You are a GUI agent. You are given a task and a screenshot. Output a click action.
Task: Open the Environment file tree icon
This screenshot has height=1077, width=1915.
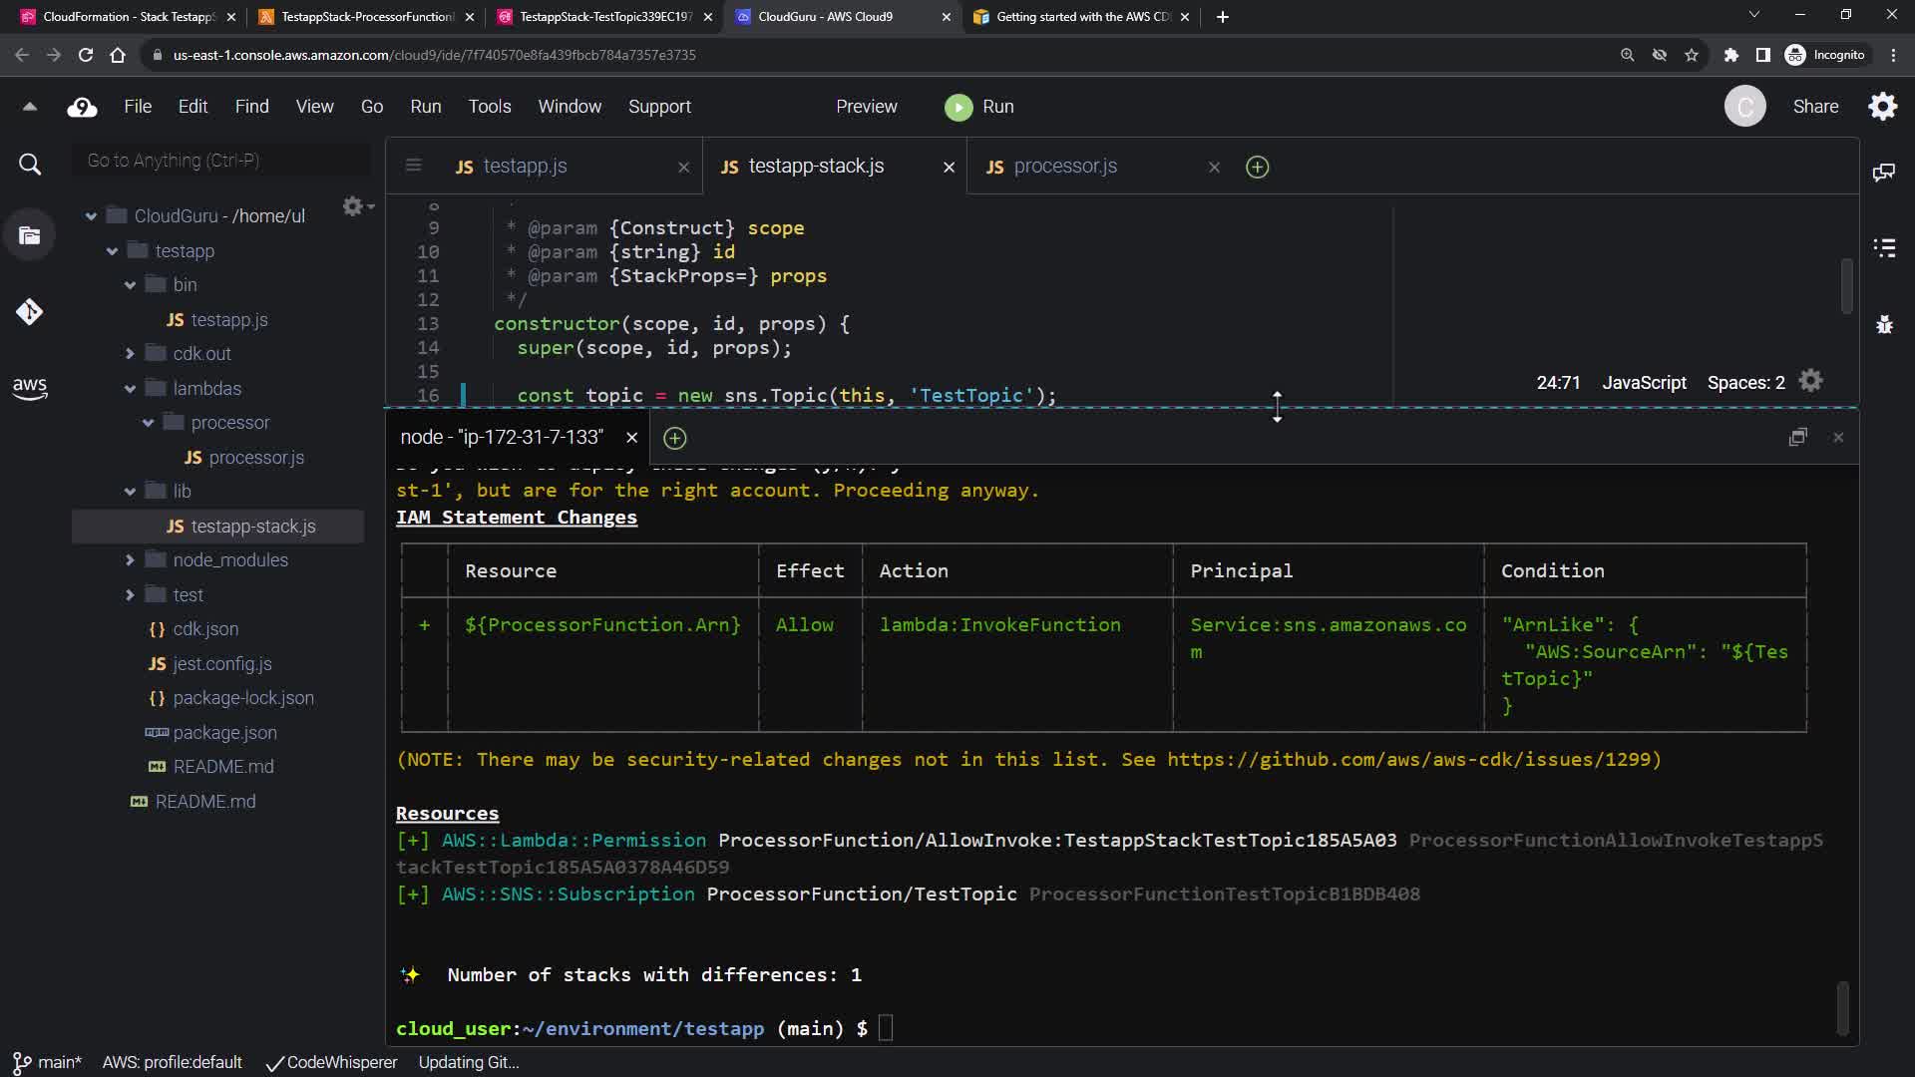tap(29, 236)
